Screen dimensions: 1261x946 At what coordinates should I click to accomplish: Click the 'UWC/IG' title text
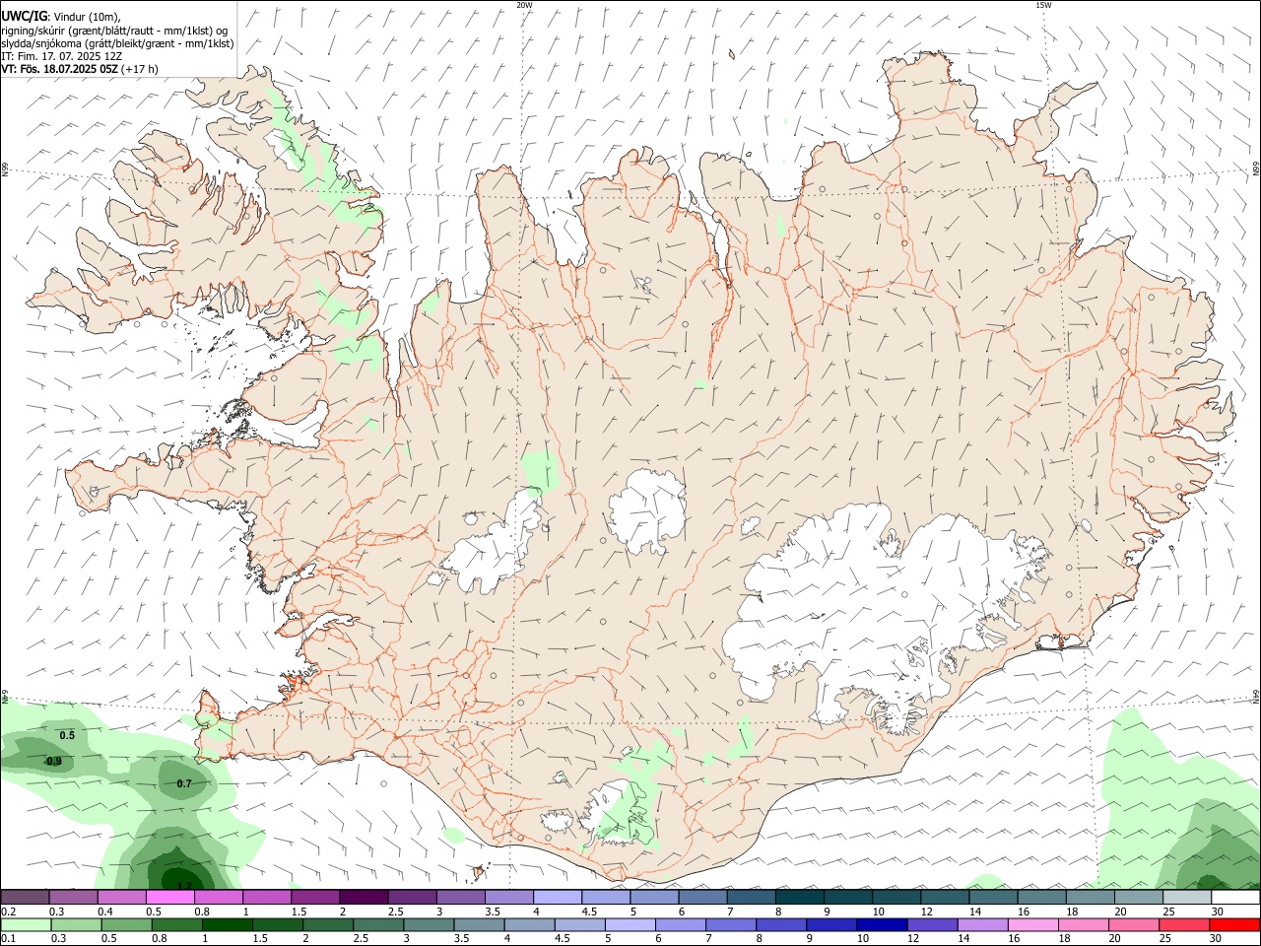click(x=24, y=15)
